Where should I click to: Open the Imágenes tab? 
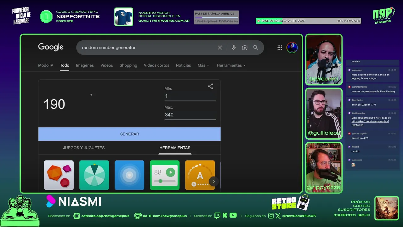coord(85,65)
